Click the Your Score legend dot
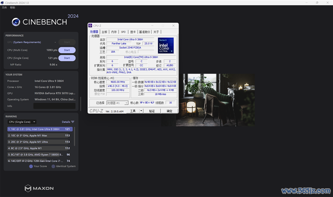This screenshot has height=197, width=333. 31,166
